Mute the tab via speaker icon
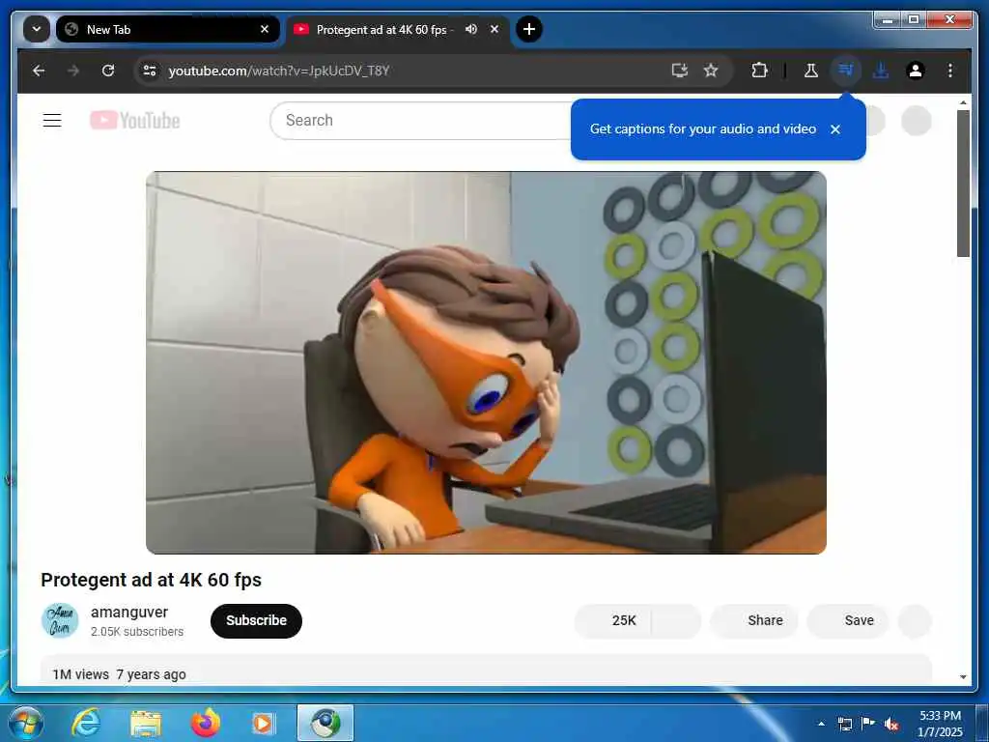 471,29
